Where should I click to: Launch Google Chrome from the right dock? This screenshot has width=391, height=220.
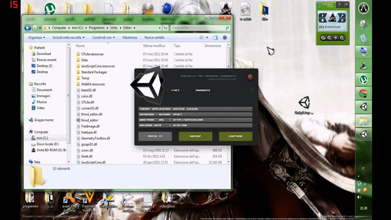tap(364, 94)
